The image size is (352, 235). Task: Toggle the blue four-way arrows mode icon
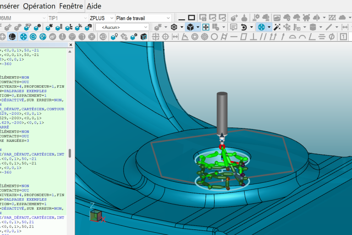click(x=261, y=27)
